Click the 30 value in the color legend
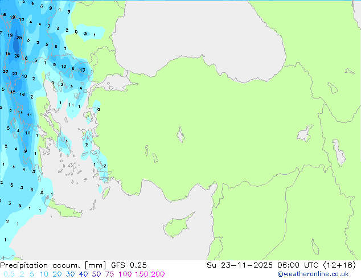Viewport: 361px width, 279px height. click(70, 274)
